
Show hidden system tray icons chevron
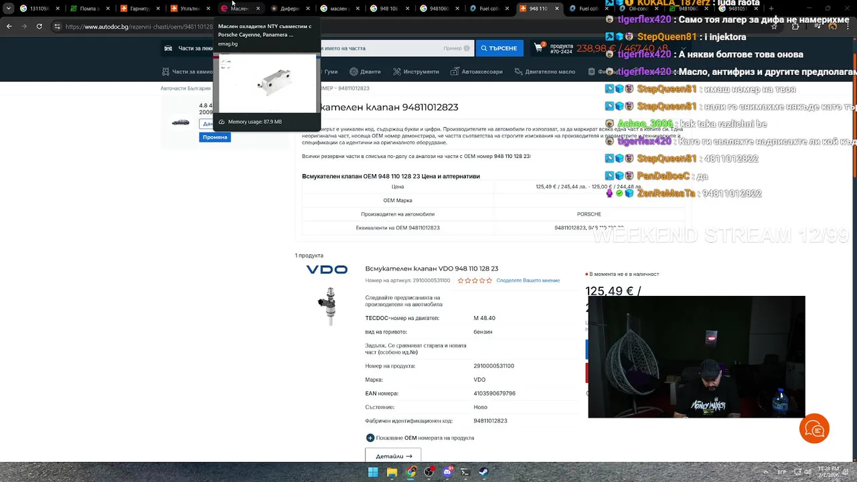(766, 472)
